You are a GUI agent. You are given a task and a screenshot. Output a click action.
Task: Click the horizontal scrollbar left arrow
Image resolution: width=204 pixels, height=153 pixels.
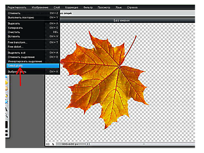pyautogui.click(x=87, y=144)
